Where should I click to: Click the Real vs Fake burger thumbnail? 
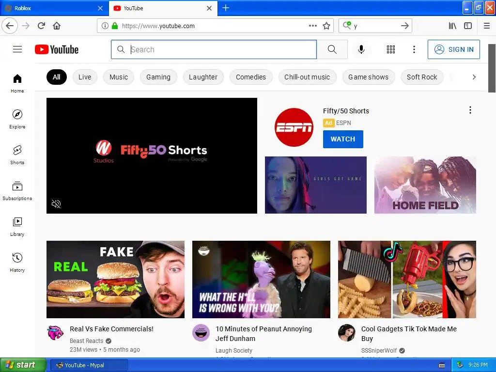point(115,279)
